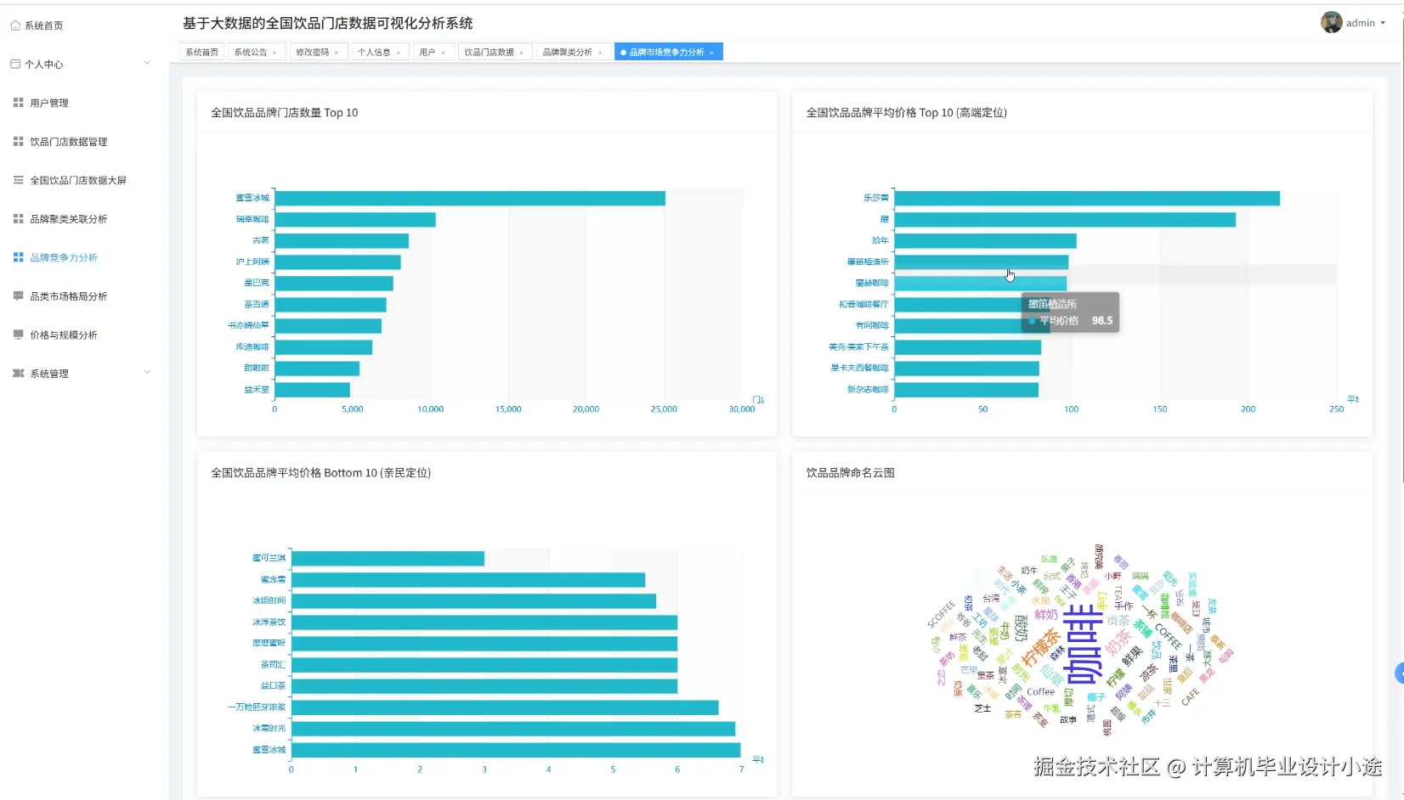Click the 茶司汇 axis label
1404x800 pixels.
[274, 664]
